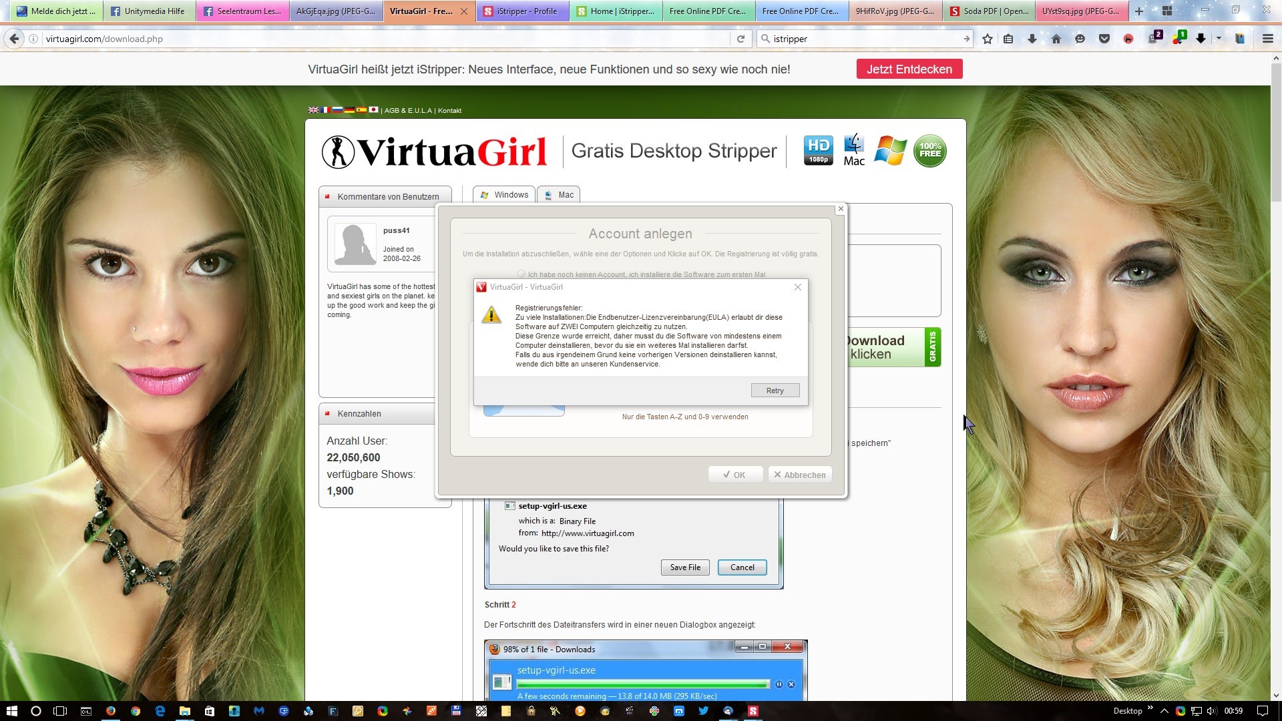Screen dimensions: 1282x721
Task: Select the 'Ich habe noch keinen Account' radio button
Action: point(521,274)
